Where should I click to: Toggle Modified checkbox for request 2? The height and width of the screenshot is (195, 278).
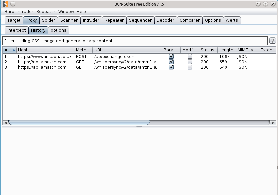coord(190,62)
